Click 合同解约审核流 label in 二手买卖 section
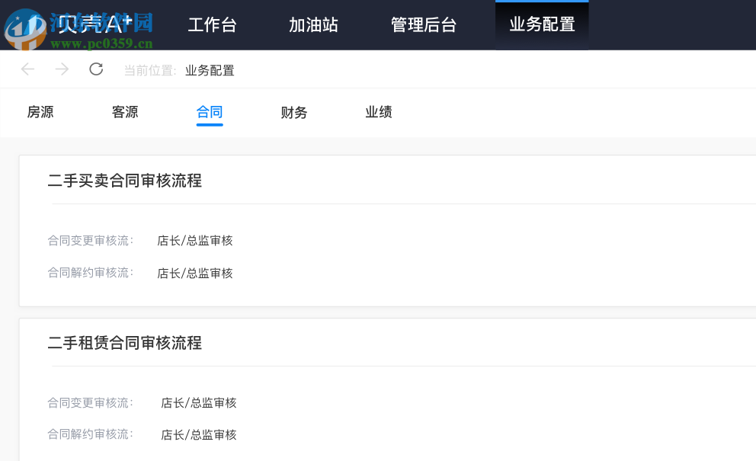This screenshot has width=756, height=461. [90, 273]
